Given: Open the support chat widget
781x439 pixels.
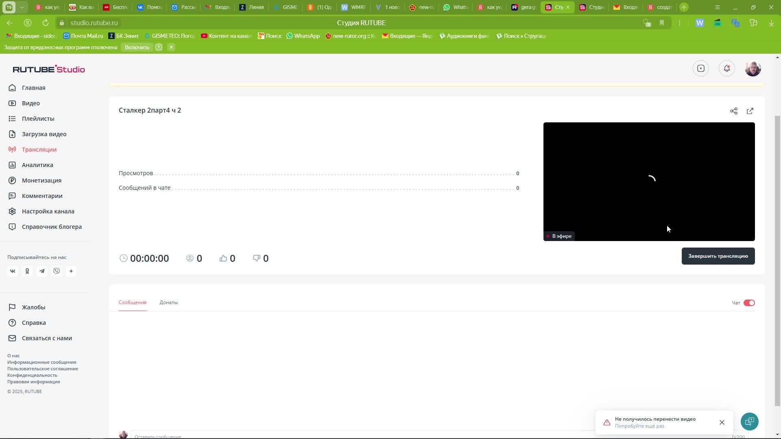Looking at the screenshot, I should (749, 422).
